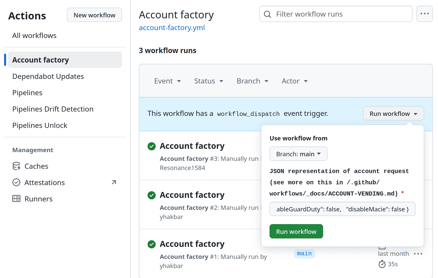Viewport: 438px width, 278px height.
Task: Expand the Status filter dropdown
Action: [209, 81]
